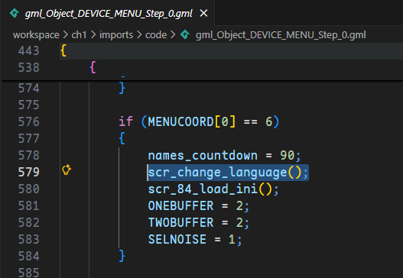Click the value 90 on line 578
Screen dimensions: 403x278
[x=288, y=155]
